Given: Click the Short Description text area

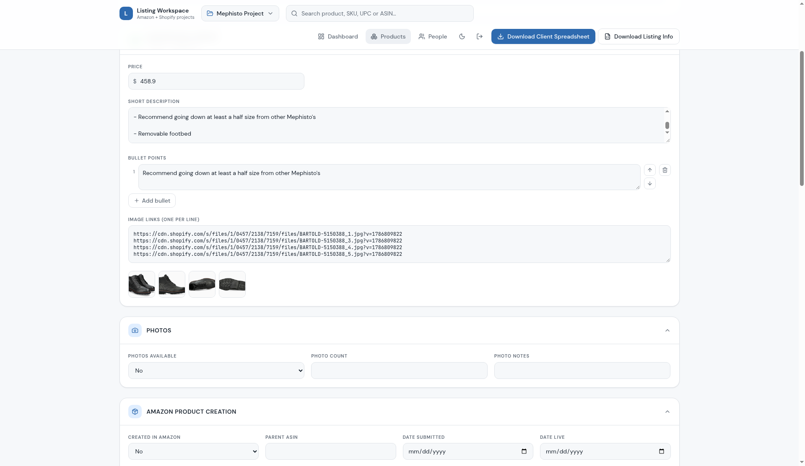Looking at the screenshot, I should [x=399, y=125].
